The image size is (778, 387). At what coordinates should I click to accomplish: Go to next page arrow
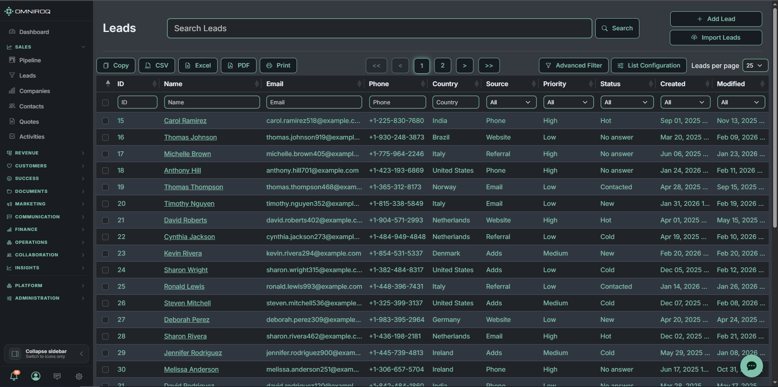tap(465, 66)
